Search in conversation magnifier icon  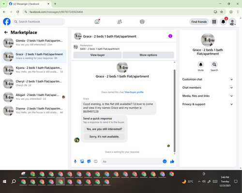click(214, 65)
